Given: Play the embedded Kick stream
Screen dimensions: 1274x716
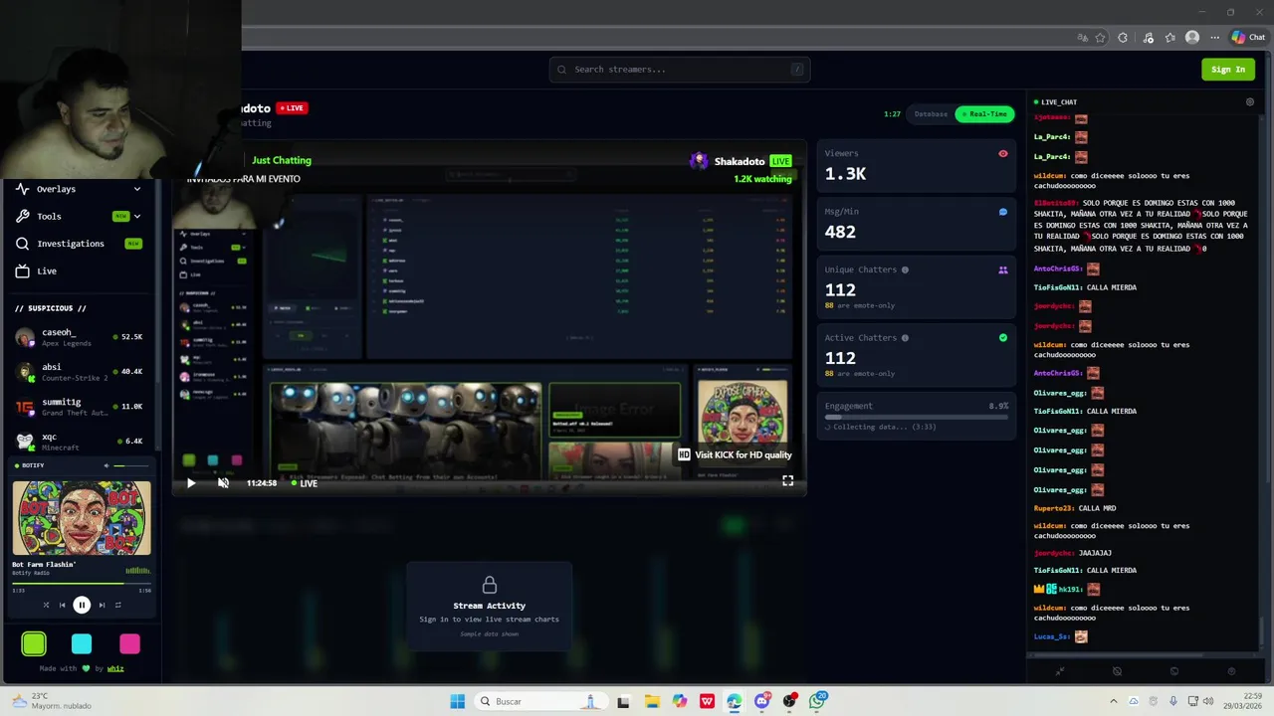Looking at the screenshot, I should (x=191, y=483).
